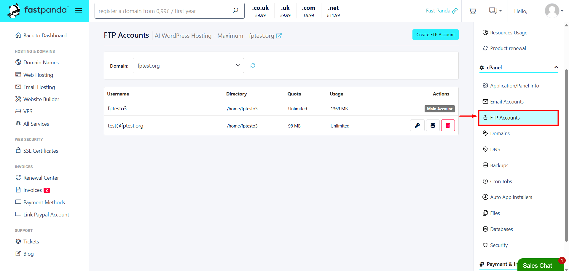Click the 98 MB quota value
This screenshot has height=271, width=569.
(x=294, y=126)
